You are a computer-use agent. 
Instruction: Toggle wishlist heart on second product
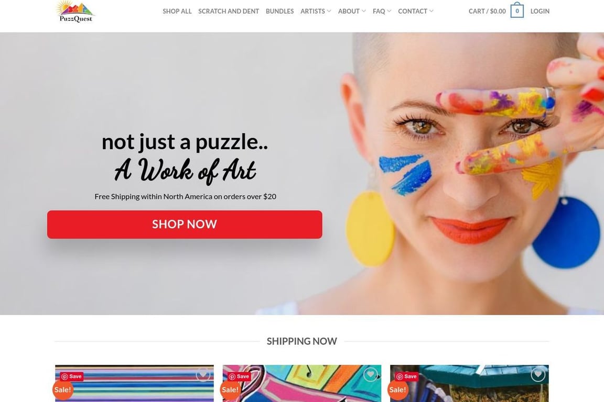(371, 374)
